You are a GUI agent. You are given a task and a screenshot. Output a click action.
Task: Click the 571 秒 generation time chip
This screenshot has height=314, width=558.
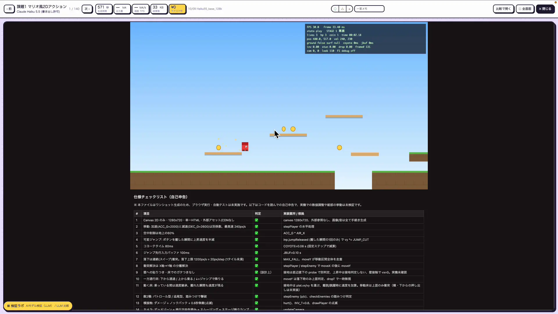[104, 9]
